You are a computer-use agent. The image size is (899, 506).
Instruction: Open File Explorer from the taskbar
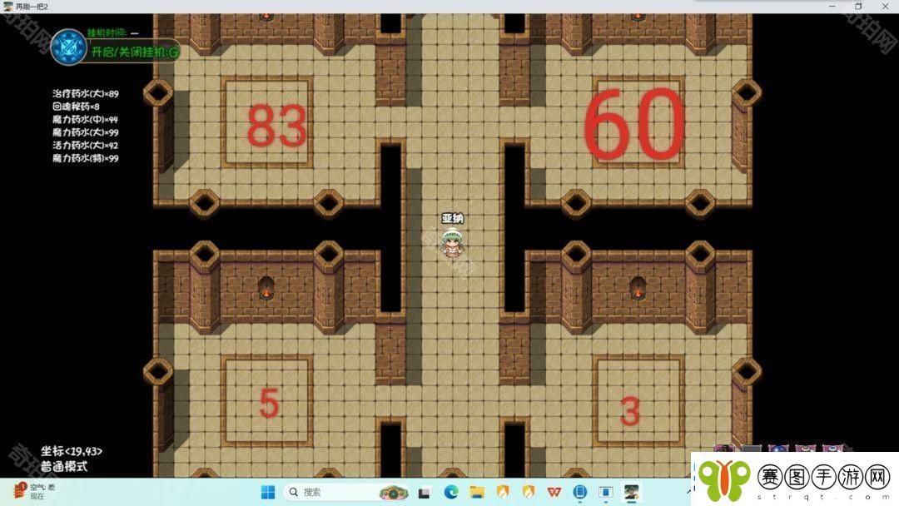coord(477,492)
